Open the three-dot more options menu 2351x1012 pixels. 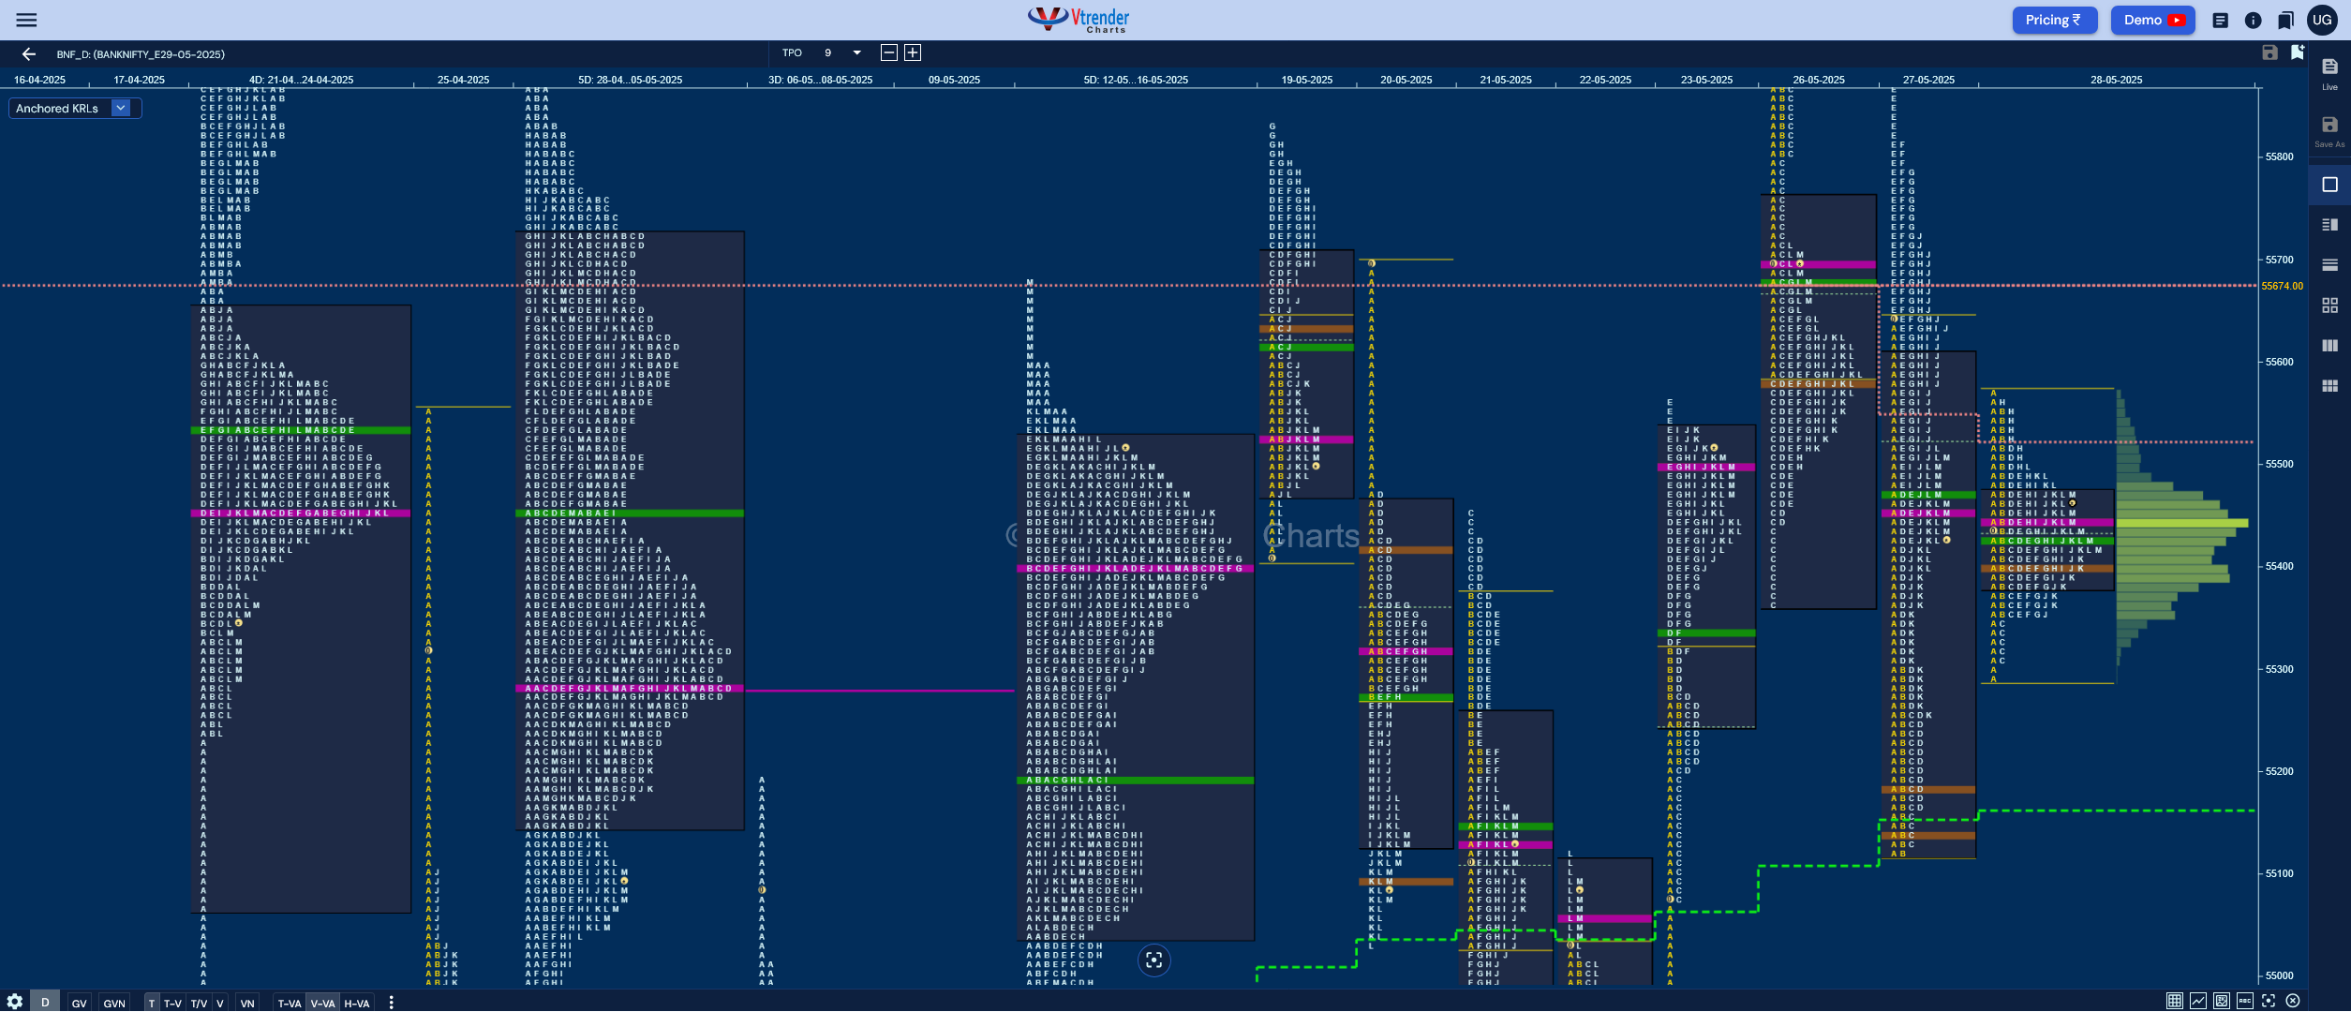pos(391,1003)
